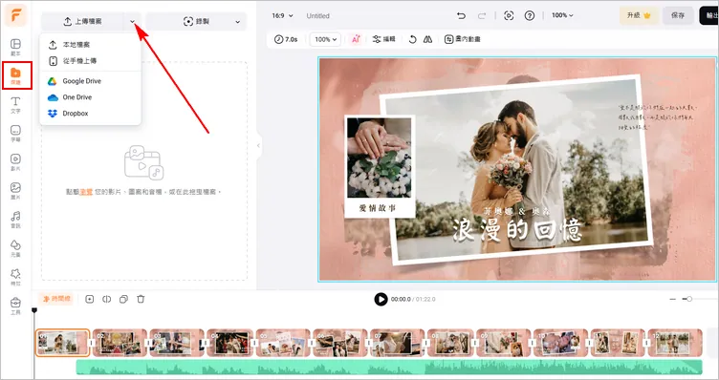Click the 輸出 export button
This screenshot has width=719, height=380.
(x=709, y=15)
